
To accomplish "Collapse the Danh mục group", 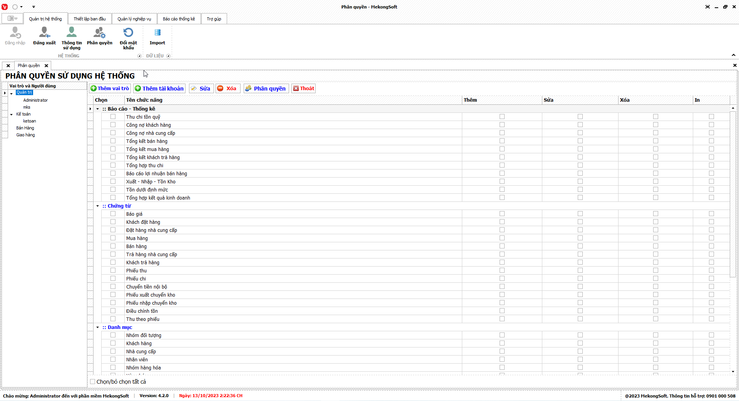I will click(x=98, y=327).
